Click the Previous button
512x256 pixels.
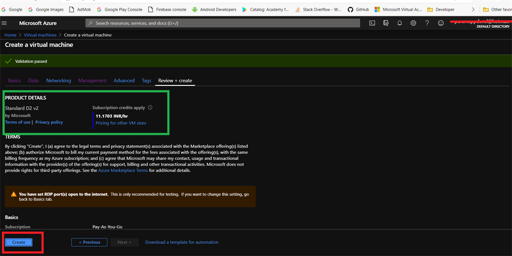pyautogui.click(x=89, y=242)
